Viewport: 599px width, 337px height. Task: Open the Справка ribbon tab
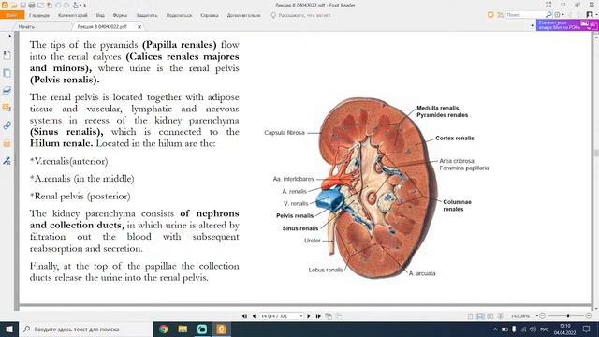[210, 15]
